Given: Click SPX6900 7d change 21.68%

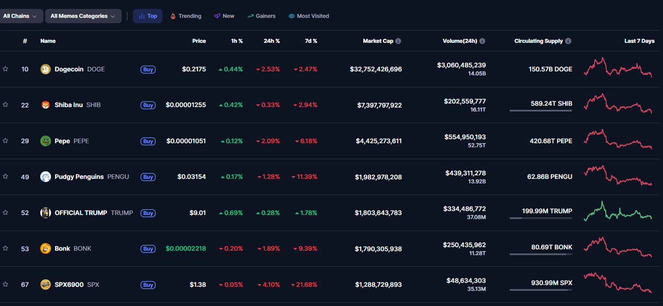Looking at the screenshot, I should (x=304, y=285).
